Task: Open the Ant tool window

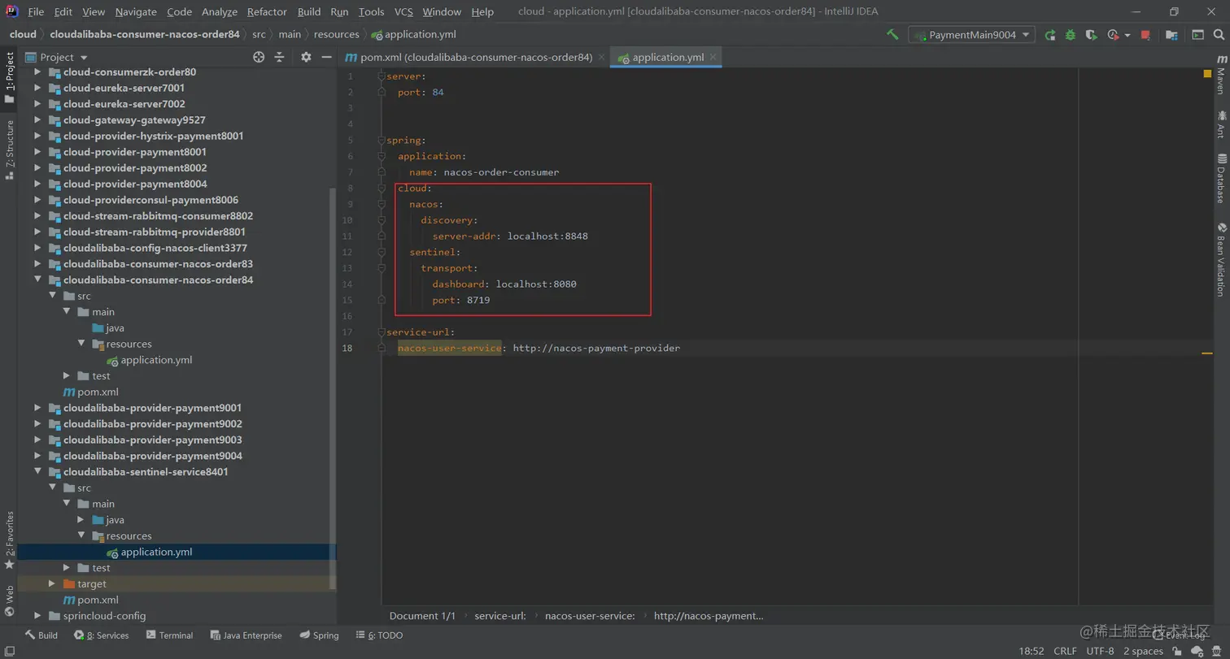Action: (x=1221, y=125)
